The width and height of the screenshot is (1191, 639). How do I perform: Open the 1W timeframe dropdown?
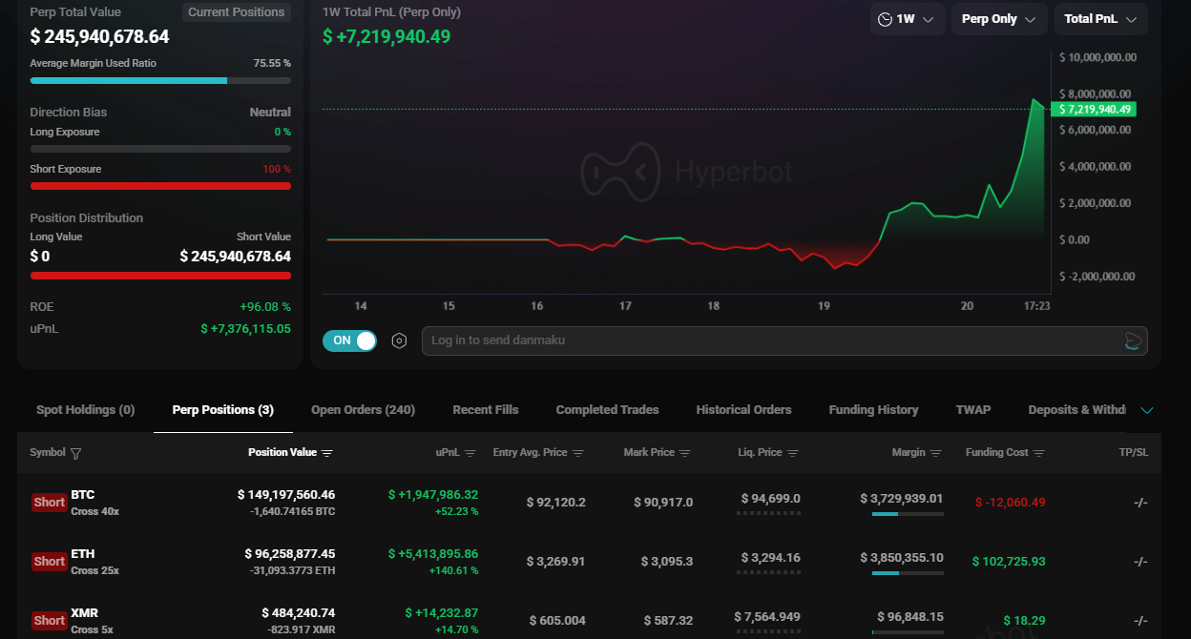click(x=907, y=19)
